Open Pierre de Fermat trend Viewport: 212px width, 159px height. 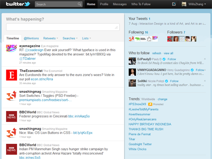139,134
